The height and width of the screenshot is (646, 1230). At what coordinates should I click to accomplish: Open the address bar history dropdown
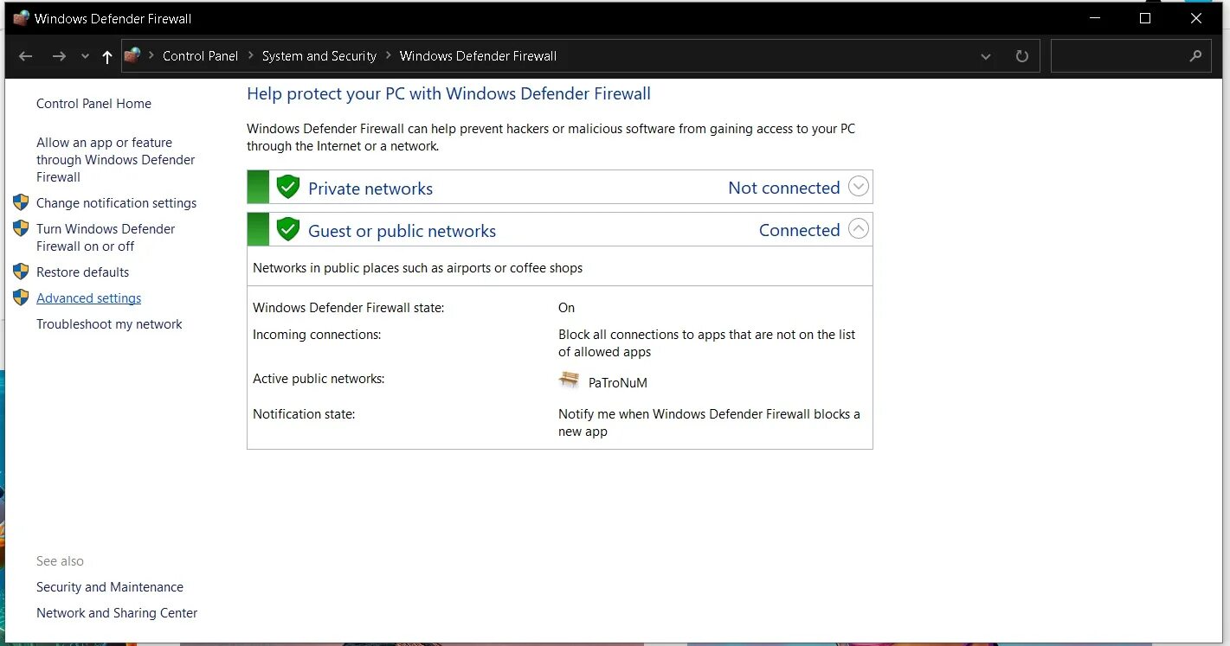pyautogui.click(x=986, y=56)
